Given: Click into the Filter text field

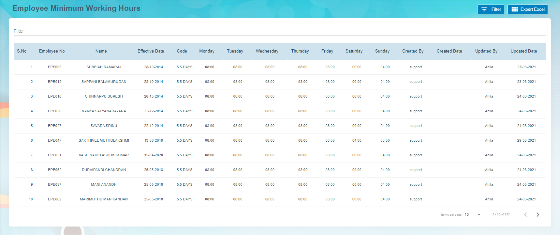Looking at the screenshot, I should click(x=280, y=31).
